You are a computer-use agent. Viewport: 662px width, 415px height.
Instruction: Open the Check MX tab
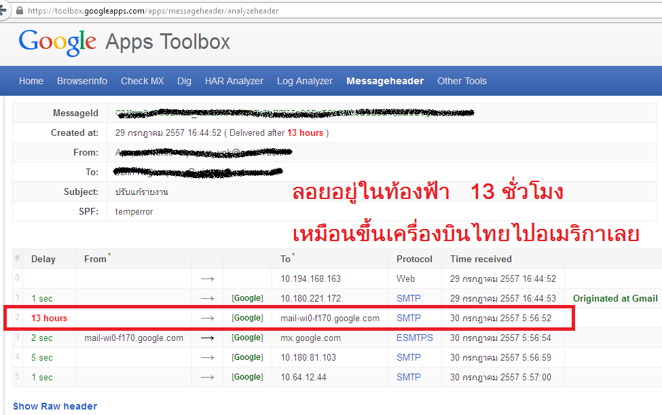tap(143, 81)
